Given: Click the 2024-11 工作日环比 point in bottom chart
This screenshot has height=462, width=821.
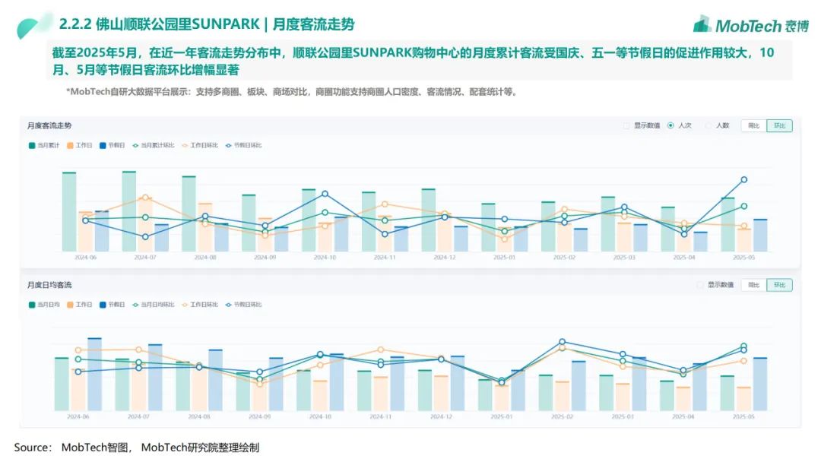Looking at the screenshot, I should click(x=381, y=350).
